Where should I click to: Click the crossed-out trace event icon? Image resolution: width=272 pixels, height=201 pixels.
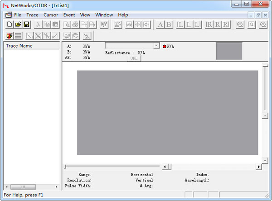tap(38, 36)
